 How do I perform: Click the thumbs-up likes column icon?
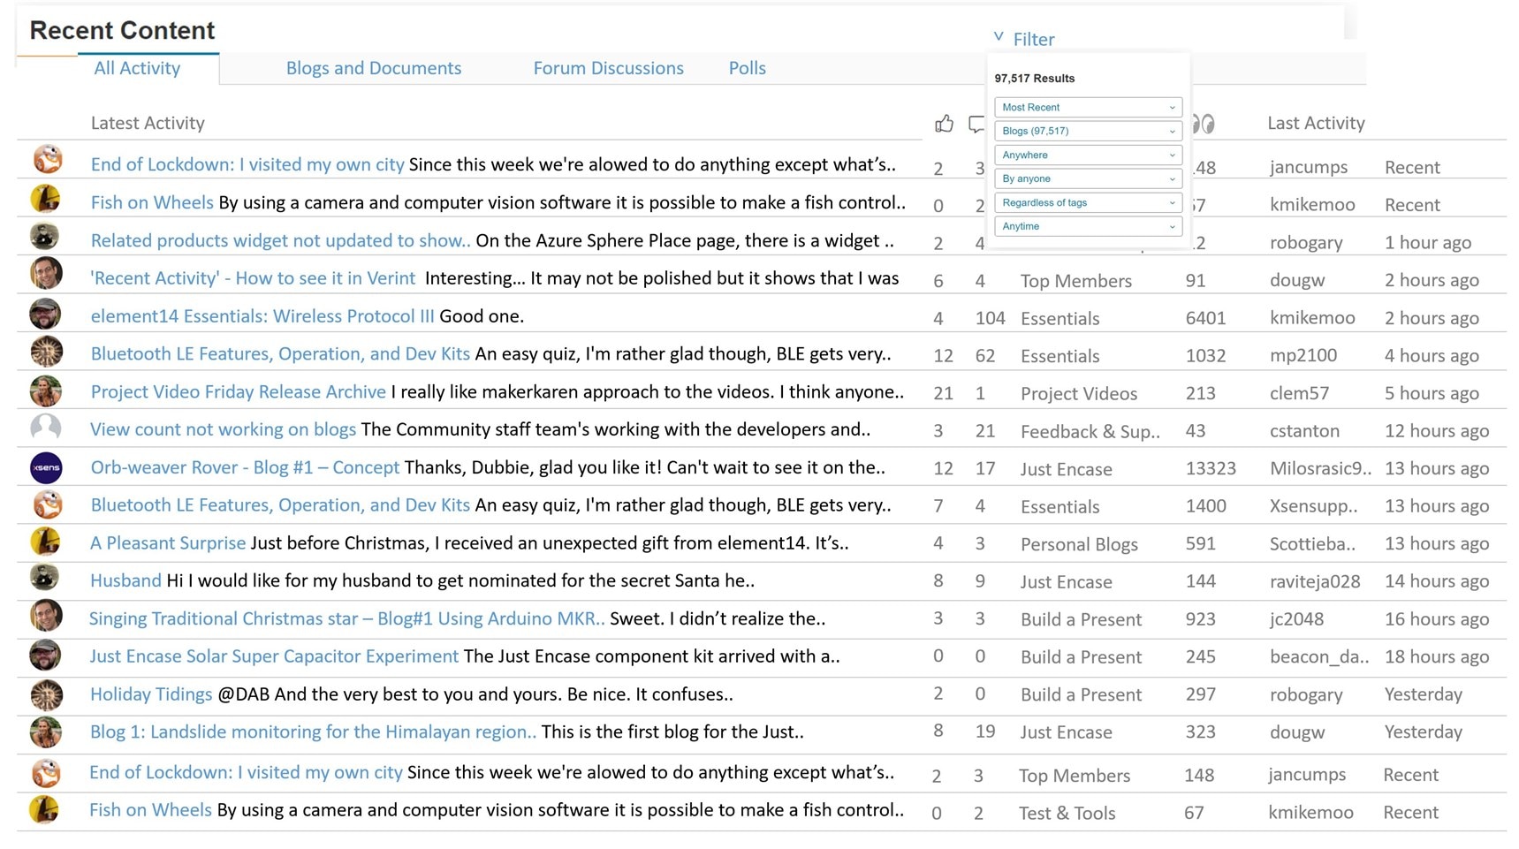pyautogui.click(x=944, y=124)
